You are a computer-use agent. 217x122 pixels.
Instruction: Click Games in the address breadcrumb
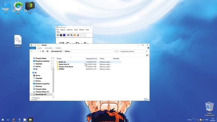pyautogui.click(x=67, y=51)
